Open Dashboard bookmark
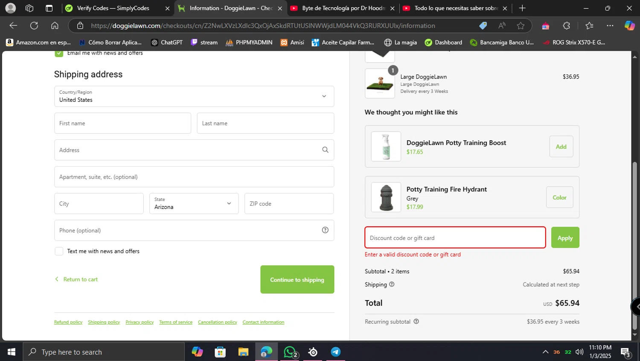Screen dimensions: 640x361 (x=444, y=42)
